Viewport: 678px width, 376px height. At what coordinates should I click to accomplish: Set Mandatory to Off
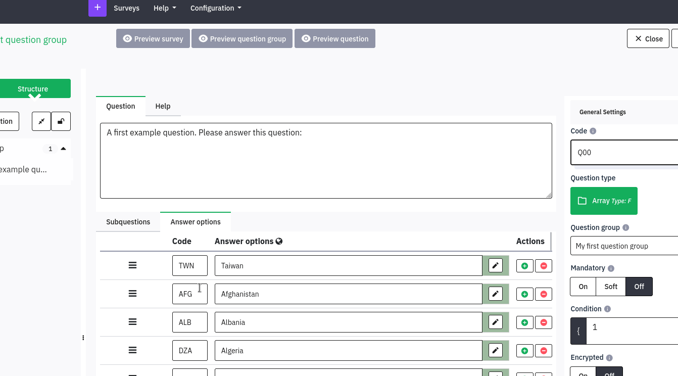(x=639, y=287)
